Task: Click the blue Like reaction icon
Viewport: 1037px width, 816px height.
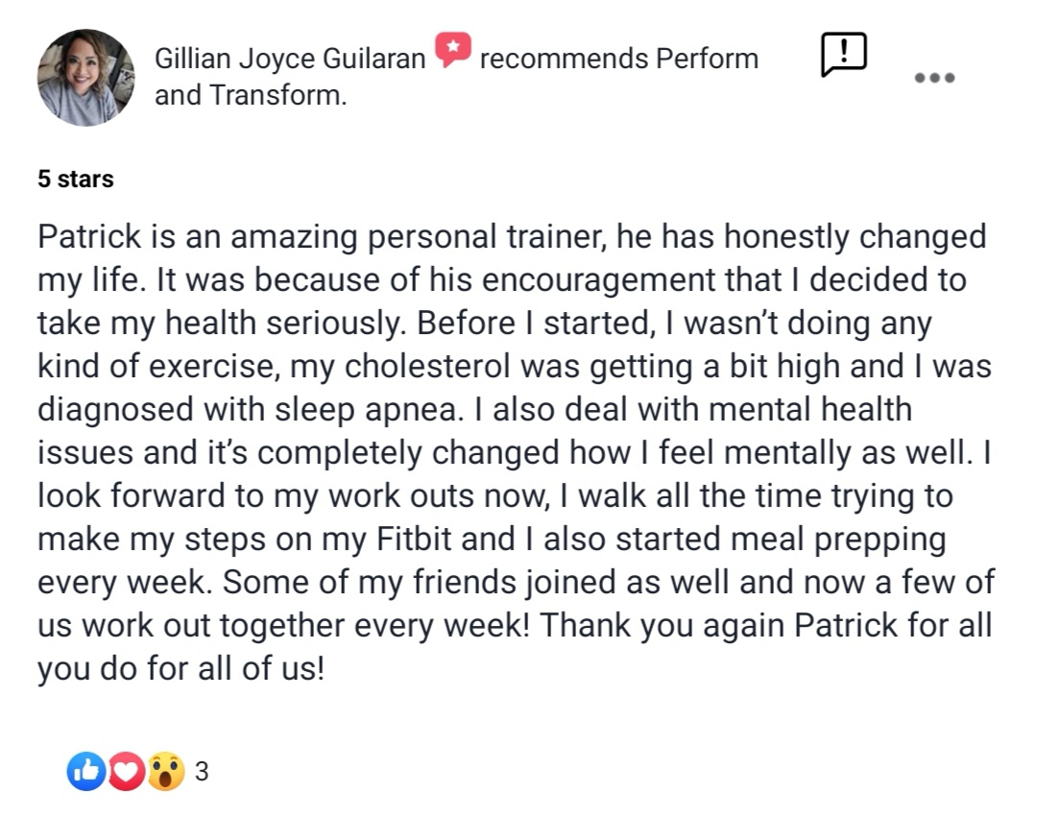Action: pos(86,771)
